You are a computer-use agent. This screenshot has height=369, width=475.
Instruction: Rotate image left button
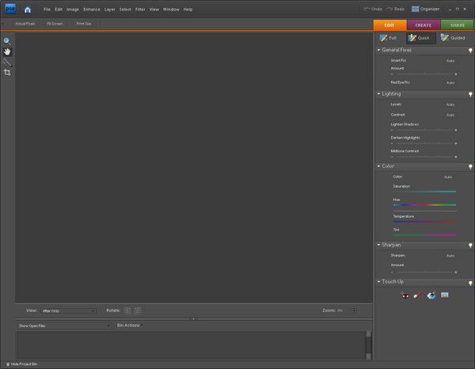pos(127,310)
